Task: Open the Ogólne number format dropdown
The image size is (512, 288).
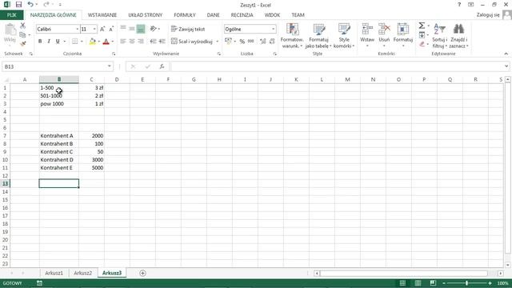Action: (274, 29)
